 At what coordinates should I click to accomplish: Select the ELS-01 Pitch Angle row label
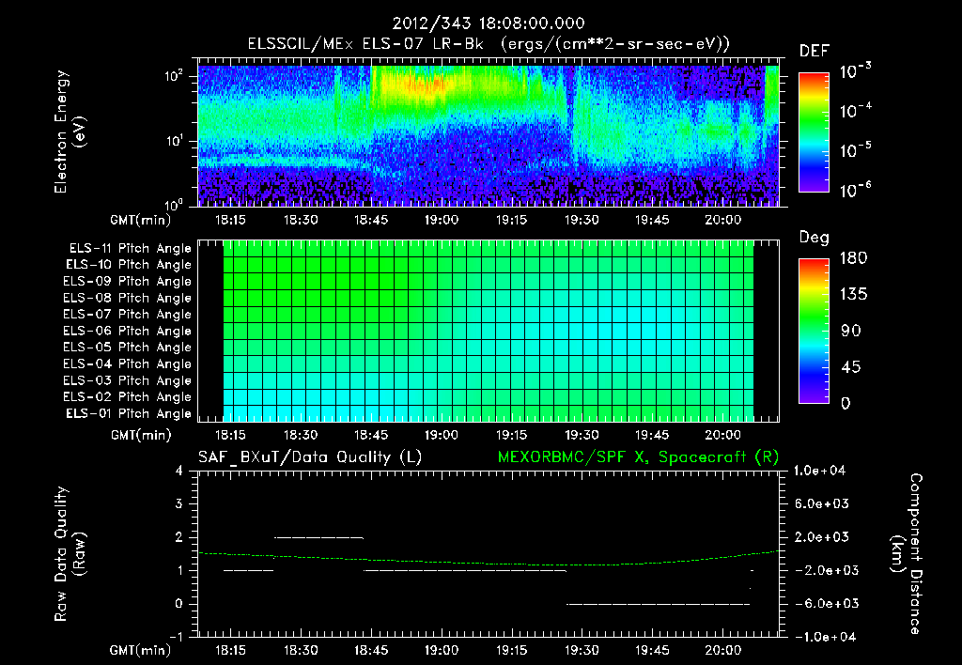coord(129,413)
